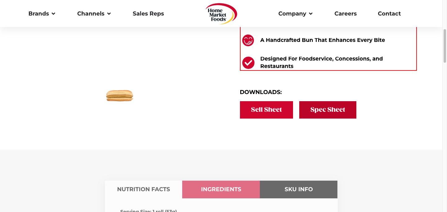Click the page vertical scrollbar thumb
This screenshot has width=447, height=212.
pos(445,46)
